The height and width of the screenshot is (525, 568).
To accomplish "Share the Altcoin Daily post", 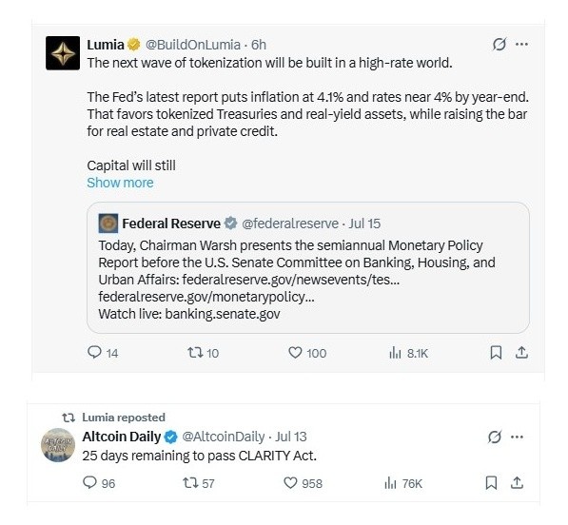I will [517, 482].
